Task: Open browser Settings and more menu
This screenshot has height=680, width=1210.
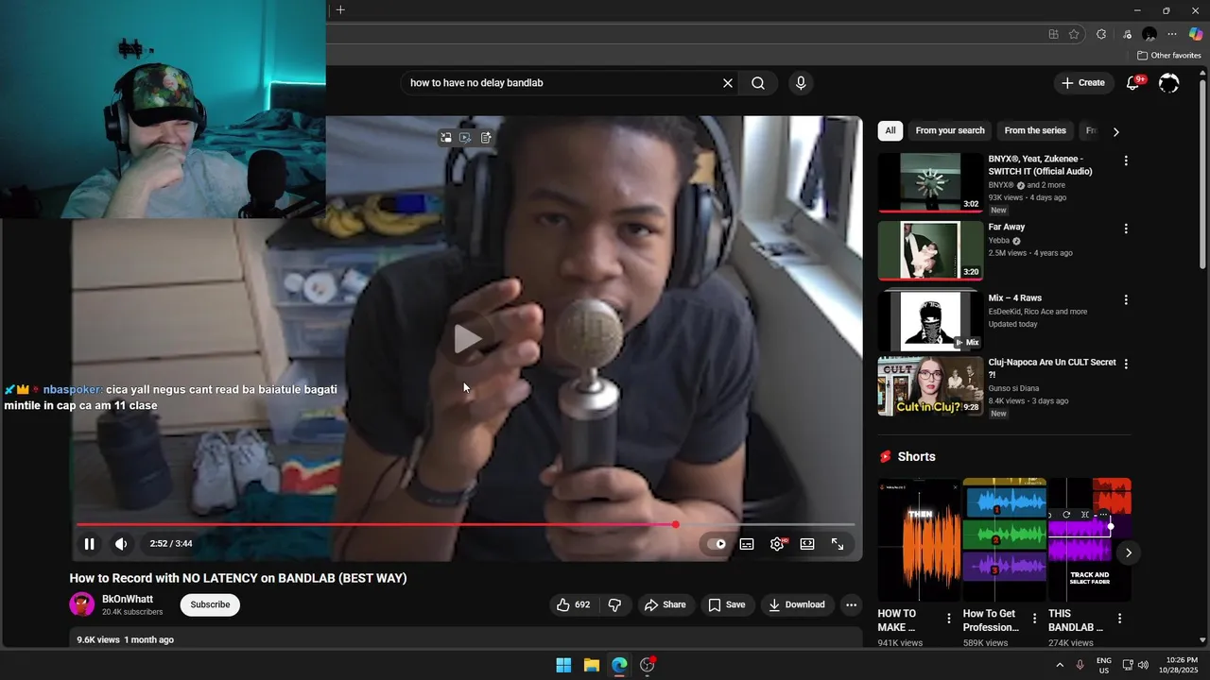Action: (1172, 34)
